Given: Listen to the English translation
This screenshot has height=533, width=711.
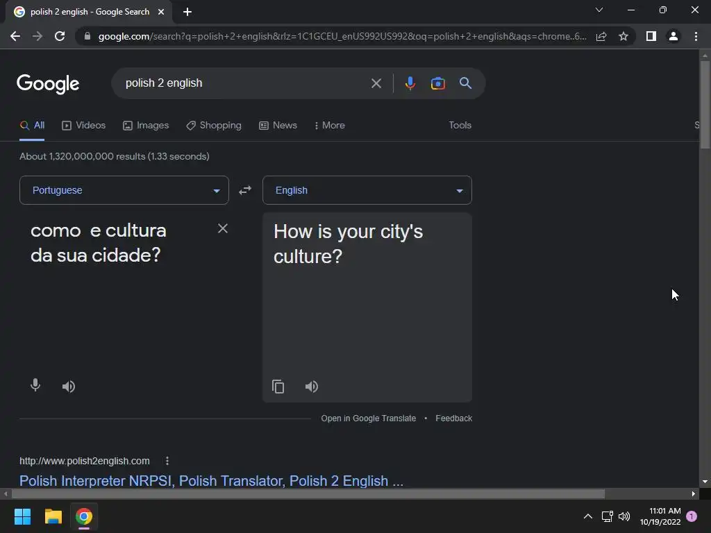Looking at the screenshot, I should pyautogui.click(x=312, y=387).
